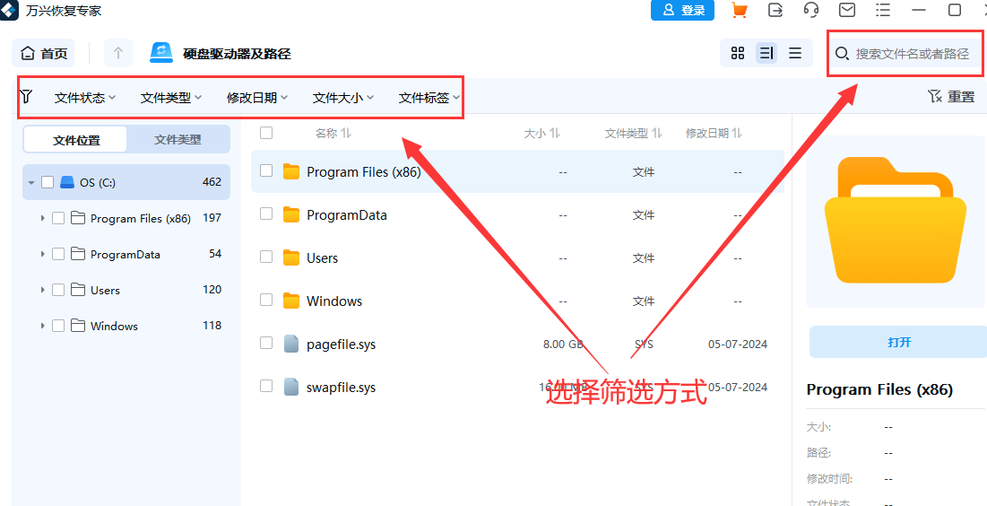Viewport: 987px width, 506px height.
Task: Check OS (C:) drive in tree
Action: pos(48,182)
